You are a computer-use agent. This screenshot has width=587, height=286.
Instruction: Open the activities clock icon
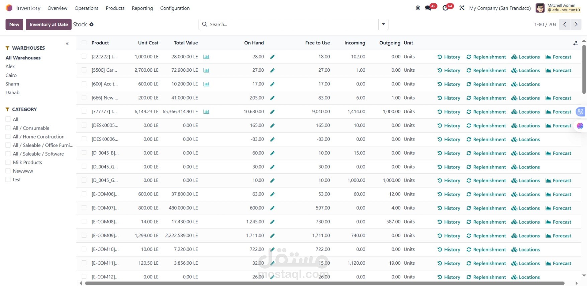(x=445, y=8)
